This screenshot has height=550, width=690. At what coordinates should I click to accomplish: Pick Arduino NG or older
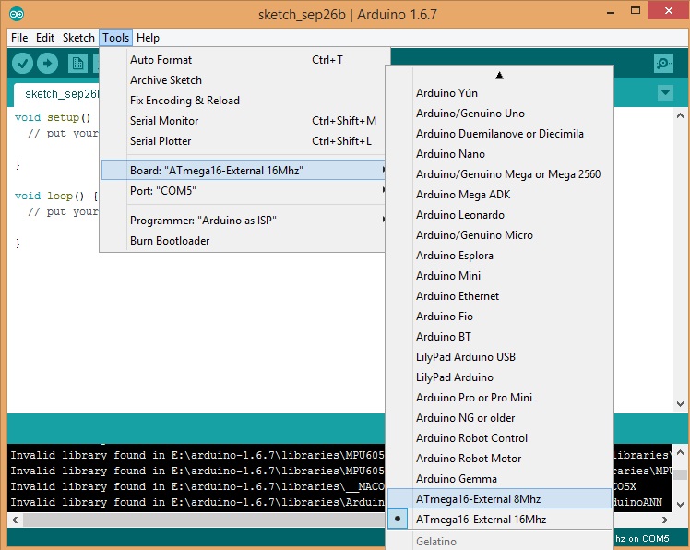pyautogui.click(x=499, y=417)
